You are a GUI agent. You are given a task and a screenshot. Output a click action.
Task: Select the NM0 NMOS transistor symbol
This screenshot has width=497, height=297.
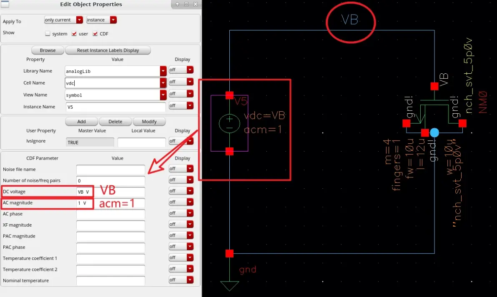(434, 112)
